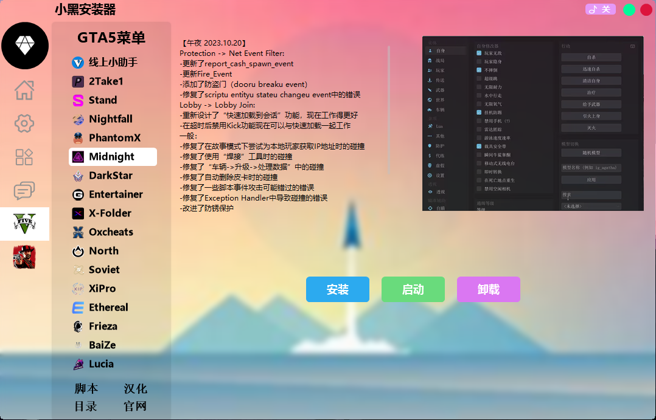Screen dimensions: 656x420
Task: Click the X-Folder icon
Action: coord(78,213)
